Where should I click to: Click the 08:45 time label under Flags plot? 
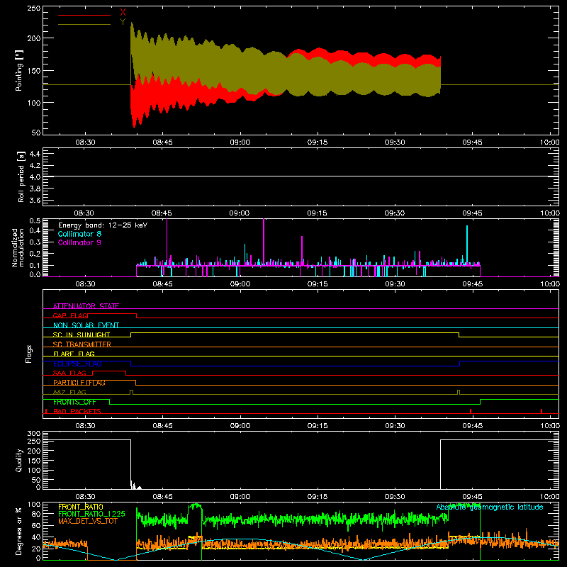(x=163, y=426)
